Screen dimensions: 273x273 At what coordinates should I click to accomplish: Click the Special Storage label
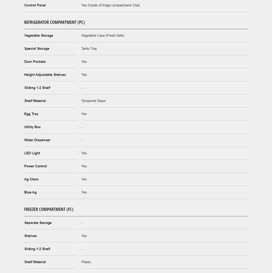click(x=37, y=49)
